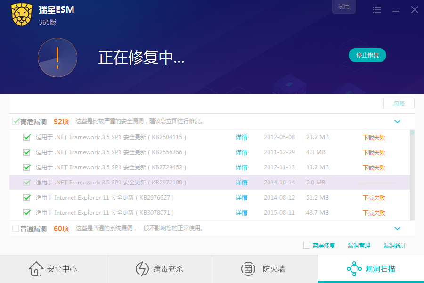Click the KB2972100 download progress bar
This screenshot has height=283, width=424.
point(377,183)
